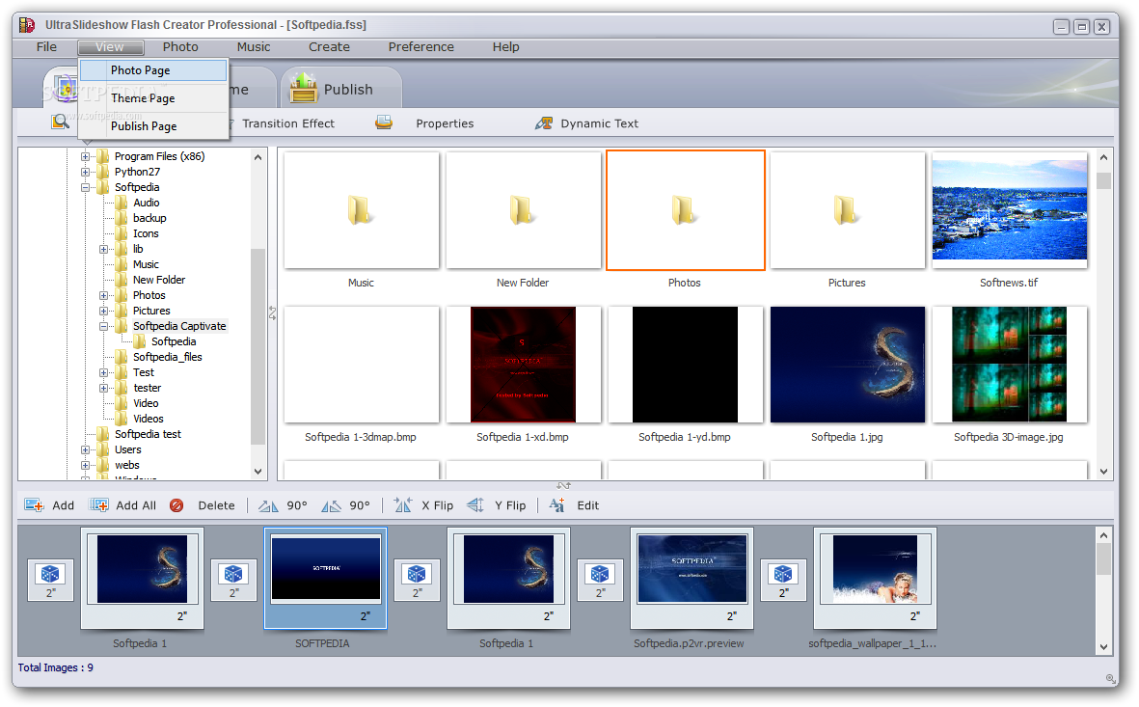Click the red Delete icon
Viewport: 1139px width, 707px height.
(x=176, y=505)
